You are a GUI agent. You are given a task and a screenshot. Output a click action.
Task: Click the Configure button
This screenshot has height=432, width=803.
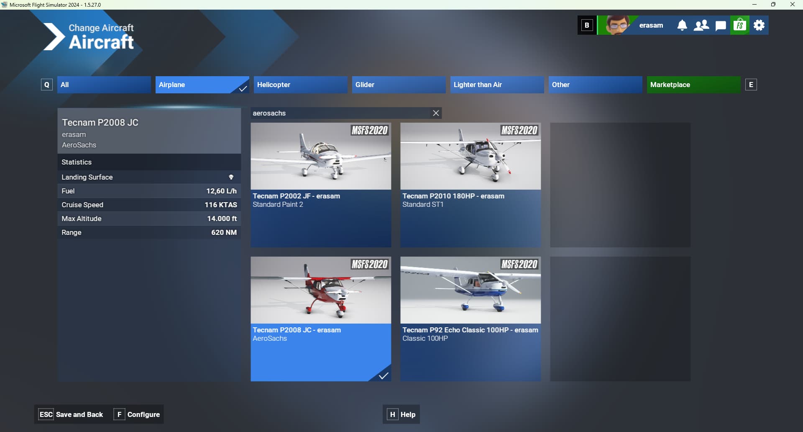tap(137, 414)
